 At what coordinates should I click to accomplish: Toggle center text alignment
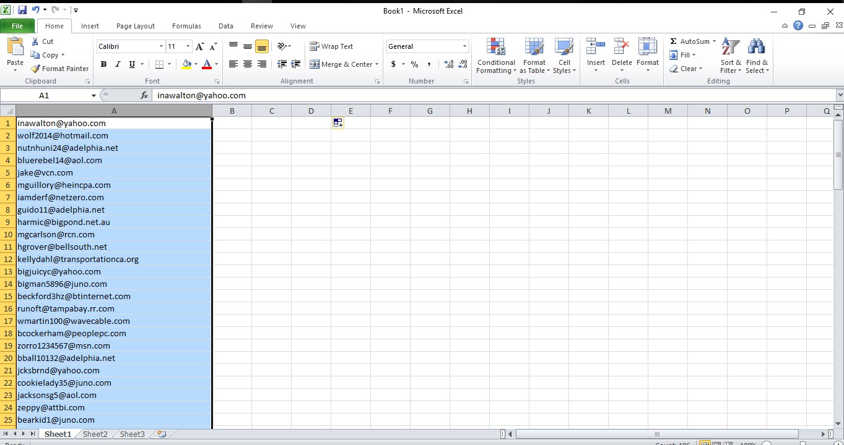[247, 64]
